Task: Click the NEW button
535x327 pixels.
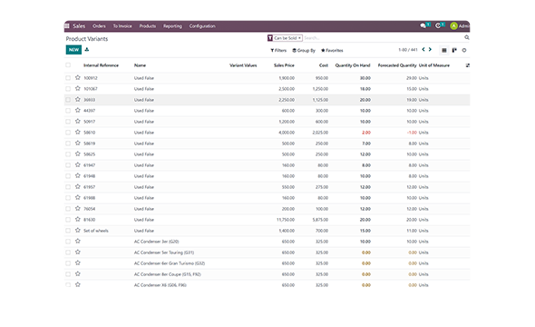Action: pyautogui.click(x=73, y=50)
